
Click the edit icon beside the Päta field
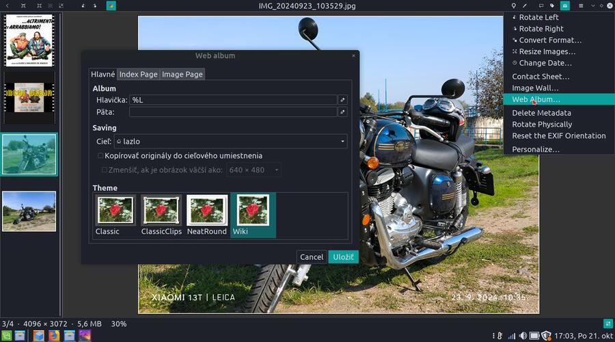343,111
